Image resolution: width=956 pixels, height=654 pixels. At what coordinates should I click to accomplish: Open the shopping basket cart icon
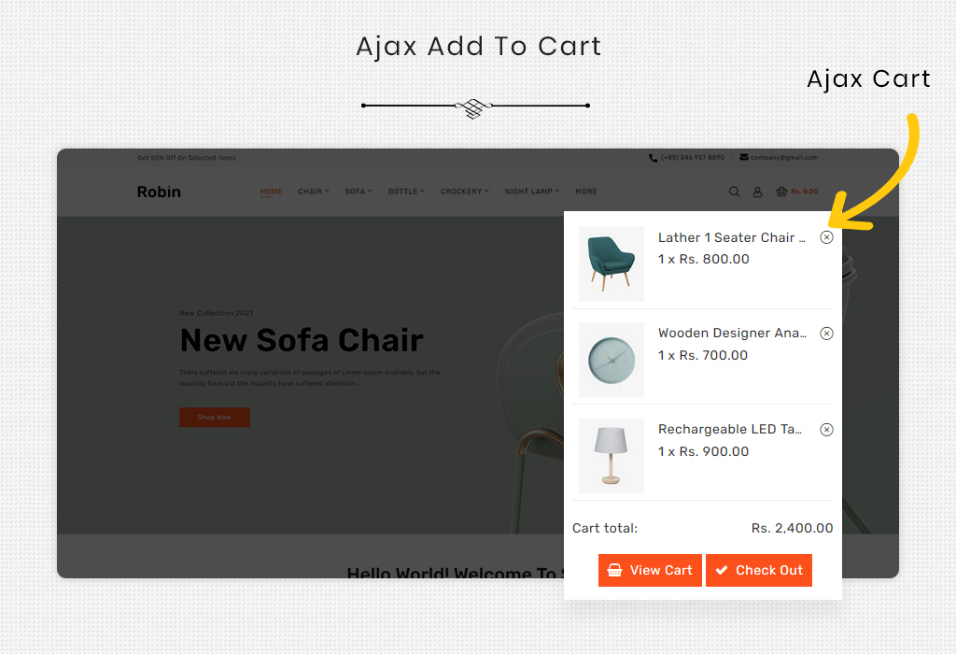(x=781, y=192)
